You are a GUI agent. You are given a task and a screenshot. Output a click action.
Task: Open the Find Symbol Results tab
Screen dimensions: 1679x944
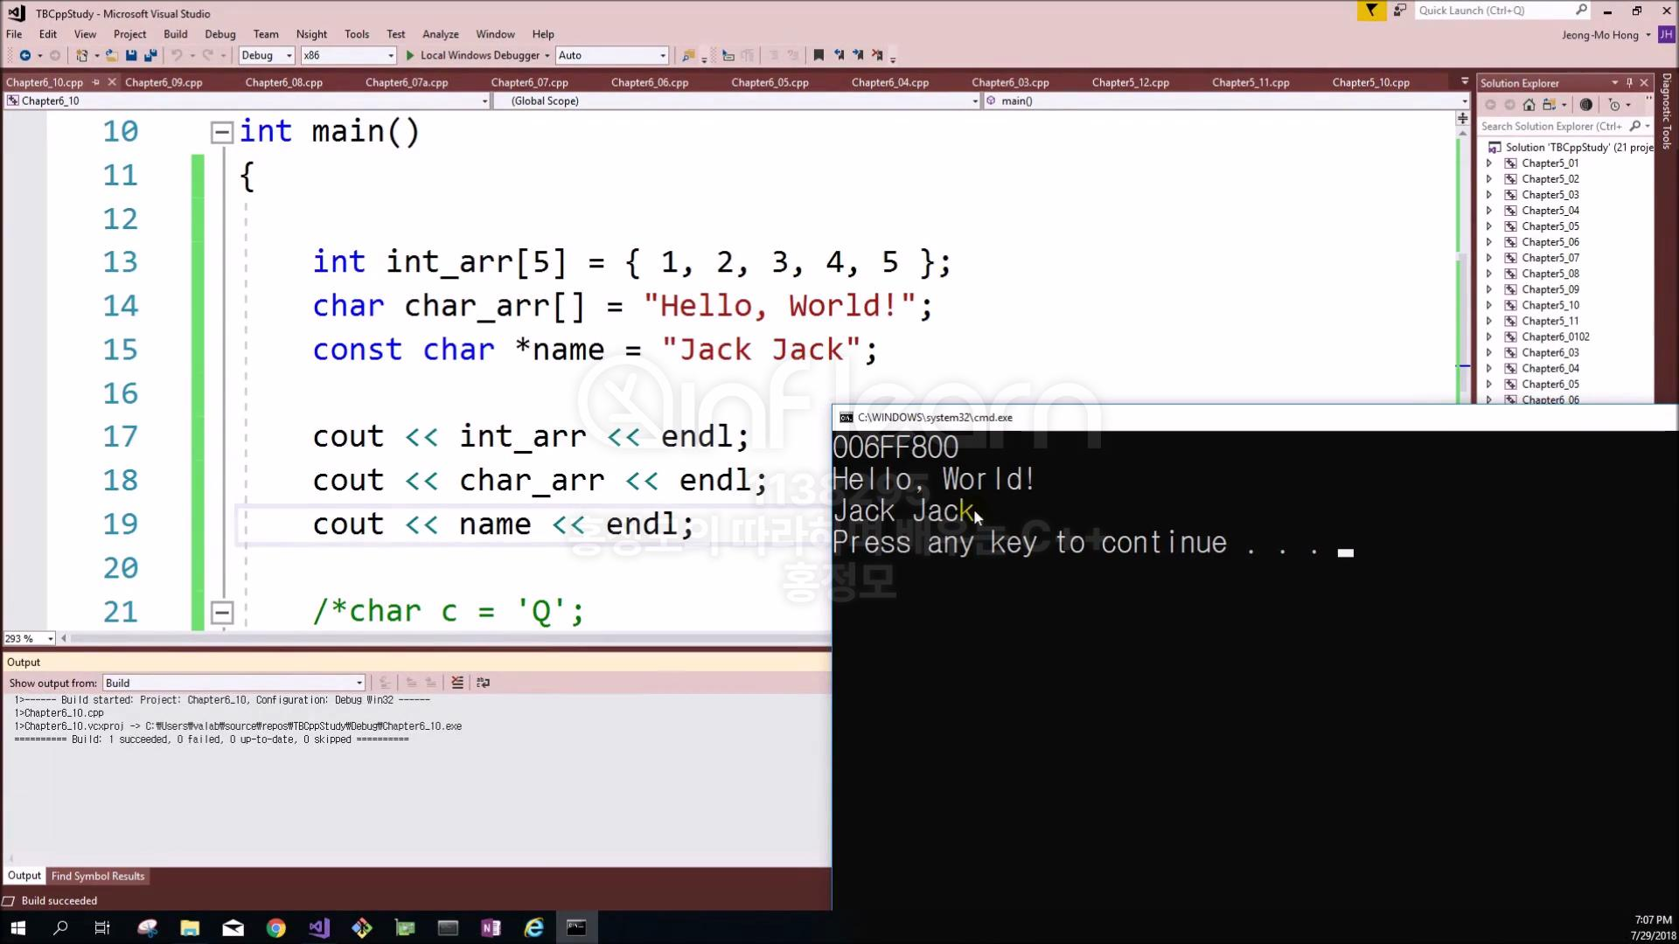[98, 876]
